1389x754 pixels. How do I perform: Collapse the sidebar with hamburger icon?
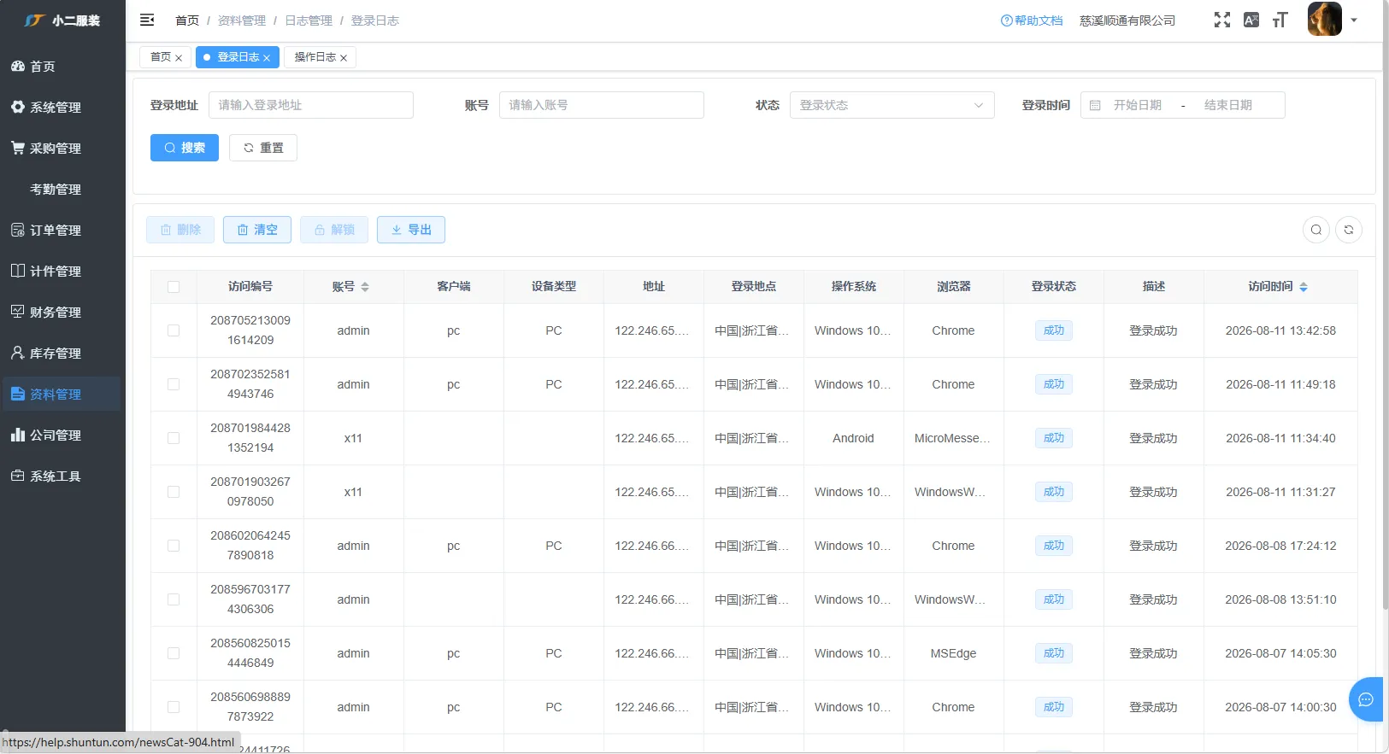(147, 20)
